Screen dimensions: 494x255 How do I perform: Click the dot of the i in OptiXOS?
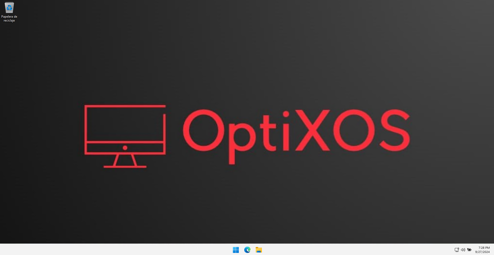point(286,114)
